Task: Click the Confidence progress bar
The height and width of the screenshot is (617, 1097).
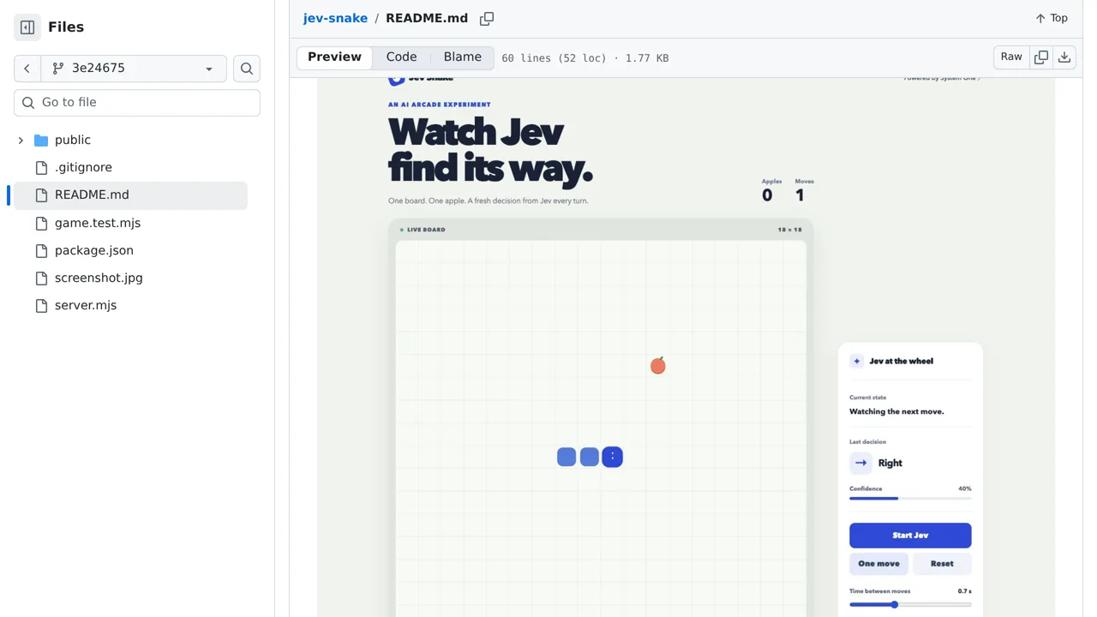Action: (x=910, y=498)
